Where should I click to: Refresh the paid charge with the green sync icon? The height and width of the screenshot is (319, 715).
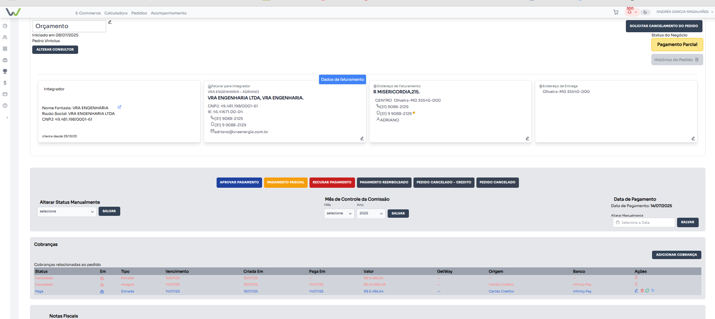click(647, 291)
